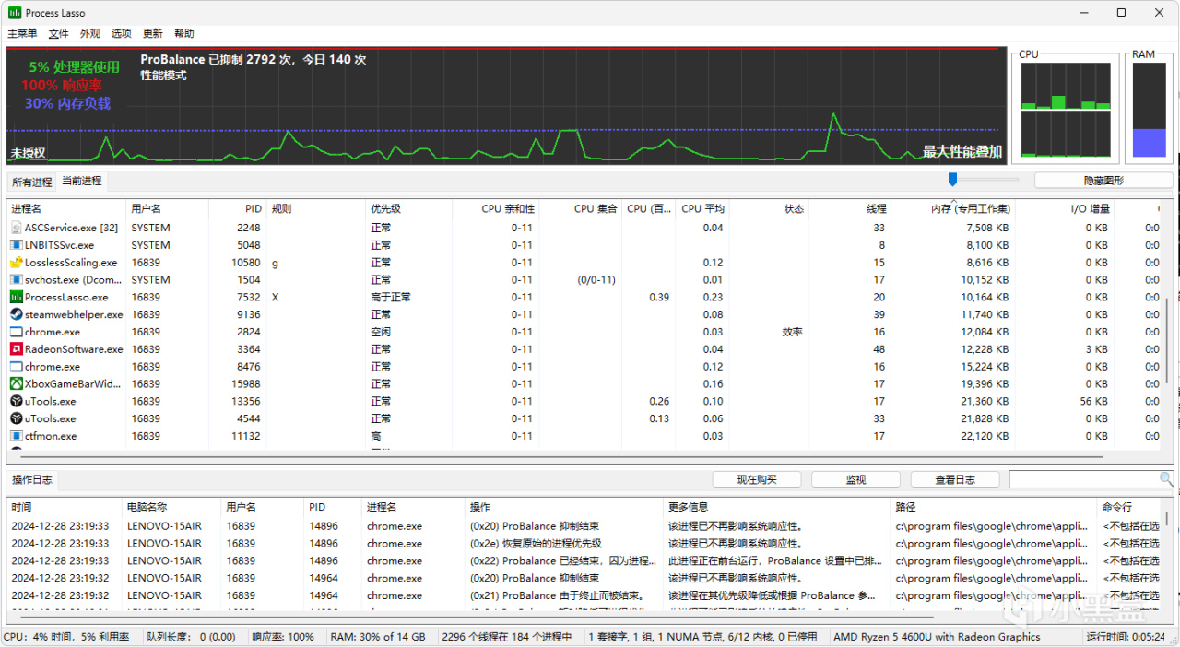This screenshot has width=1180, height=647.
Task: Switch to the 当前进程 tab
Action: click(x=82, y=181)
